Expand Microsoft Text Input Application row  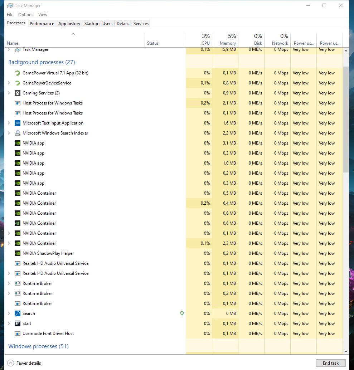(x=9, y=123)
